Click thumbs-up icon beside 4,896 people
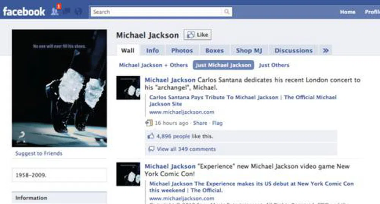Screen dimensions: 380x204 pyautogui.click(x=151, y=136)
